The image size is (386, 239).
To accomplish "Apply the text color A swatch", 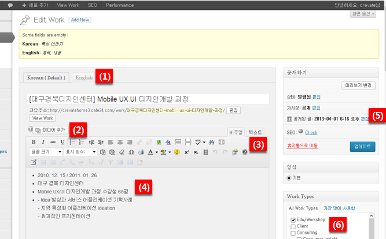I will pyautogui.click(x=150, y=152).
